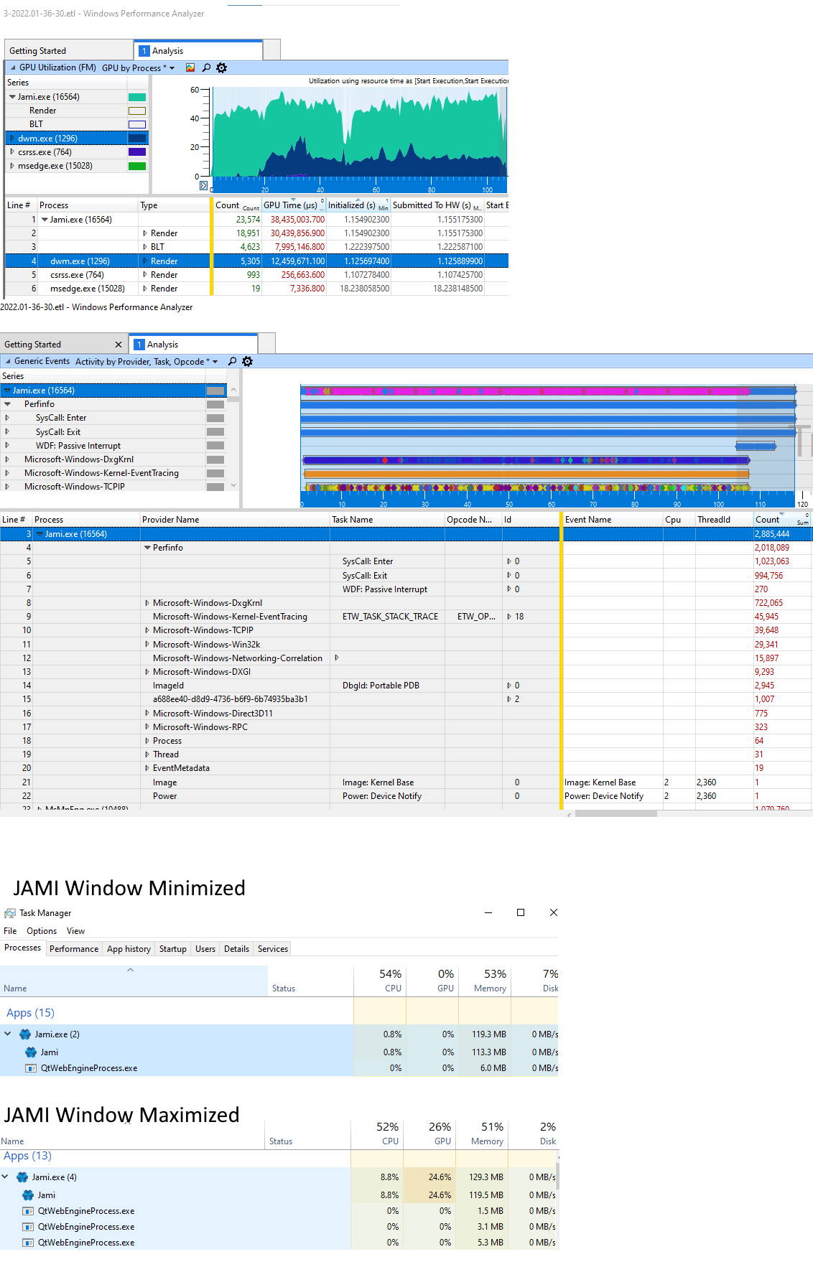The height and width of the screenshot is (1262, 813).
Task: Click the Jami app icon in minimized Task Manager
Action: [25, 1034]
